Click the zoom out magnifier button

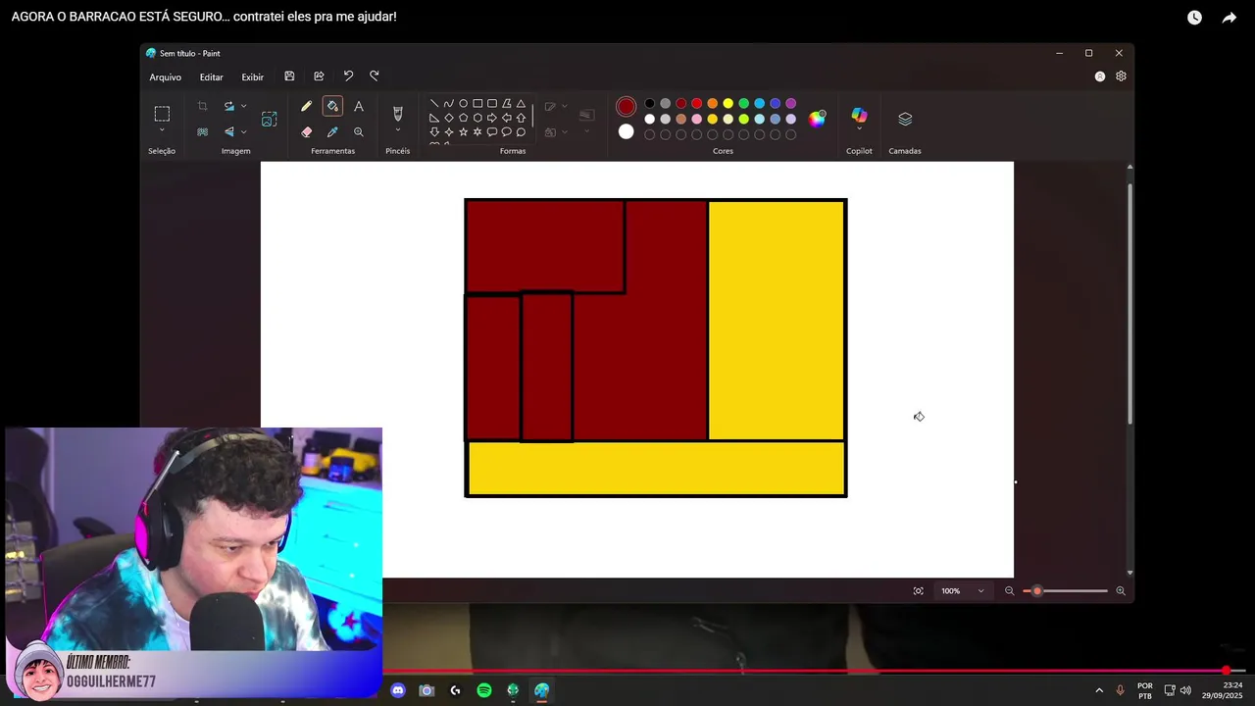1009,591
